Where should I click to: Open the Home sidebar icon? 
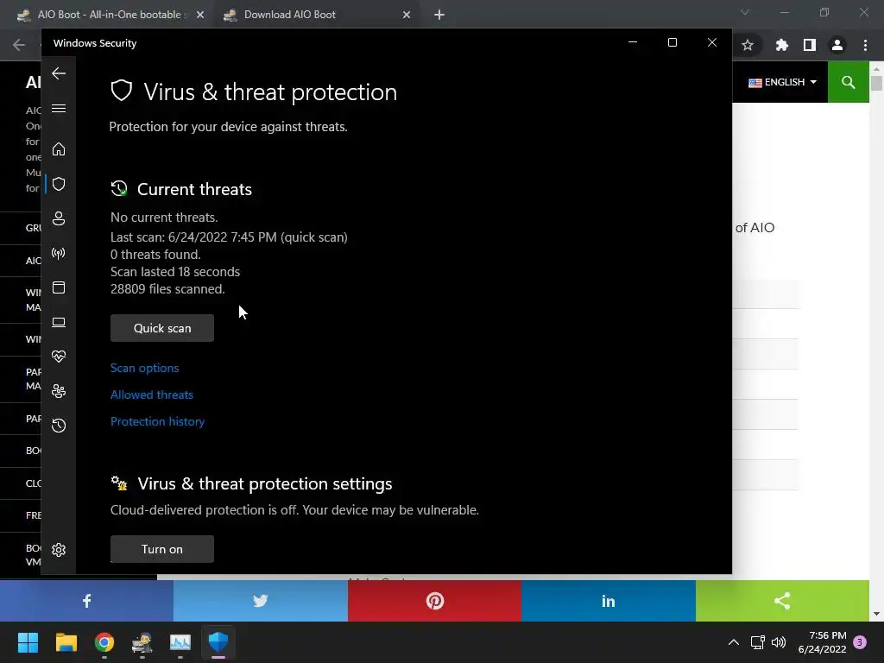coord(59,149)
